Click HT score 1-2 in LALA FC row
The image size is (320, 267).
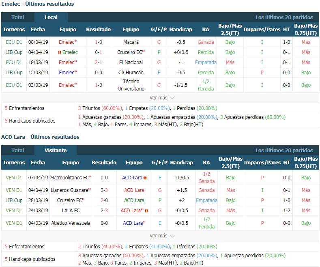point(286,211)
